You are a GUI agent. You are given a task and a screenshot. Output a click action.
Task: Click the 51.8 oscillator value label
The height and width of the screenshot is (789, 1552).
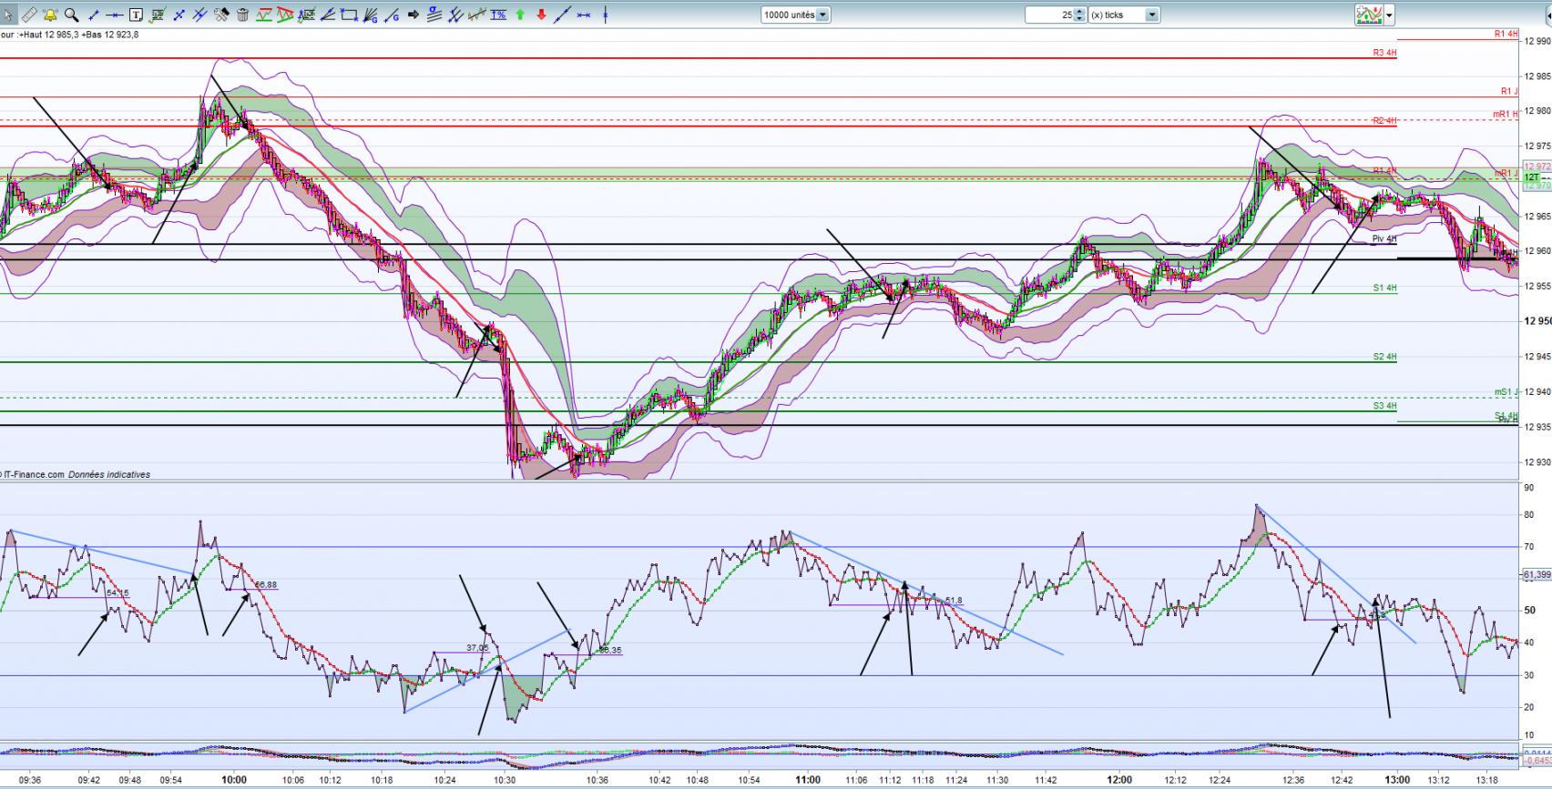(953, 601)
